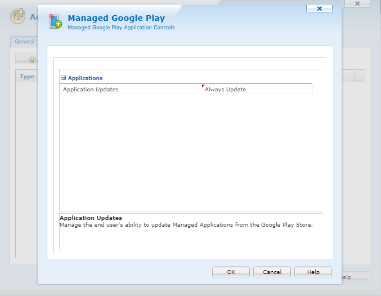Screen dimensions: 381x296
Task: Select the Application Updates property row
Action: (131, 89)
